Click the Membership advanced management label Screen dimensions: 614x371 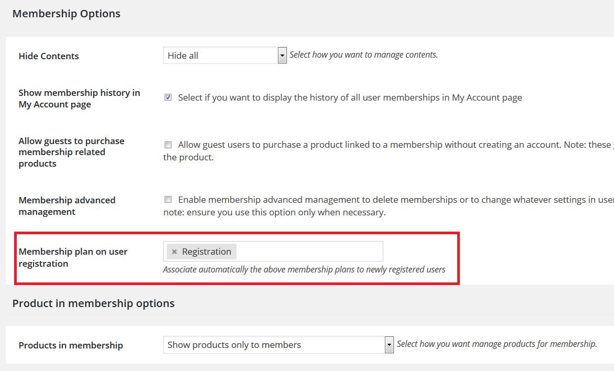(x=67, y=206)
